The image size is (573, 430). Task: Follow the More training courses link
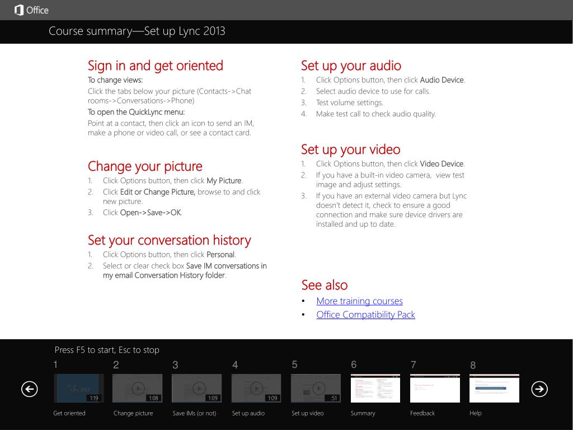click(x=360, y=301)
